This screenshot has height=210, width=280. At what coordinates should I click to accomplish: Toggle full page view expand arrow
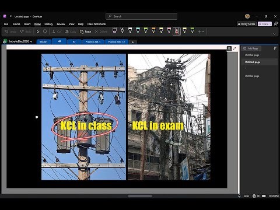tap(235, 48)
